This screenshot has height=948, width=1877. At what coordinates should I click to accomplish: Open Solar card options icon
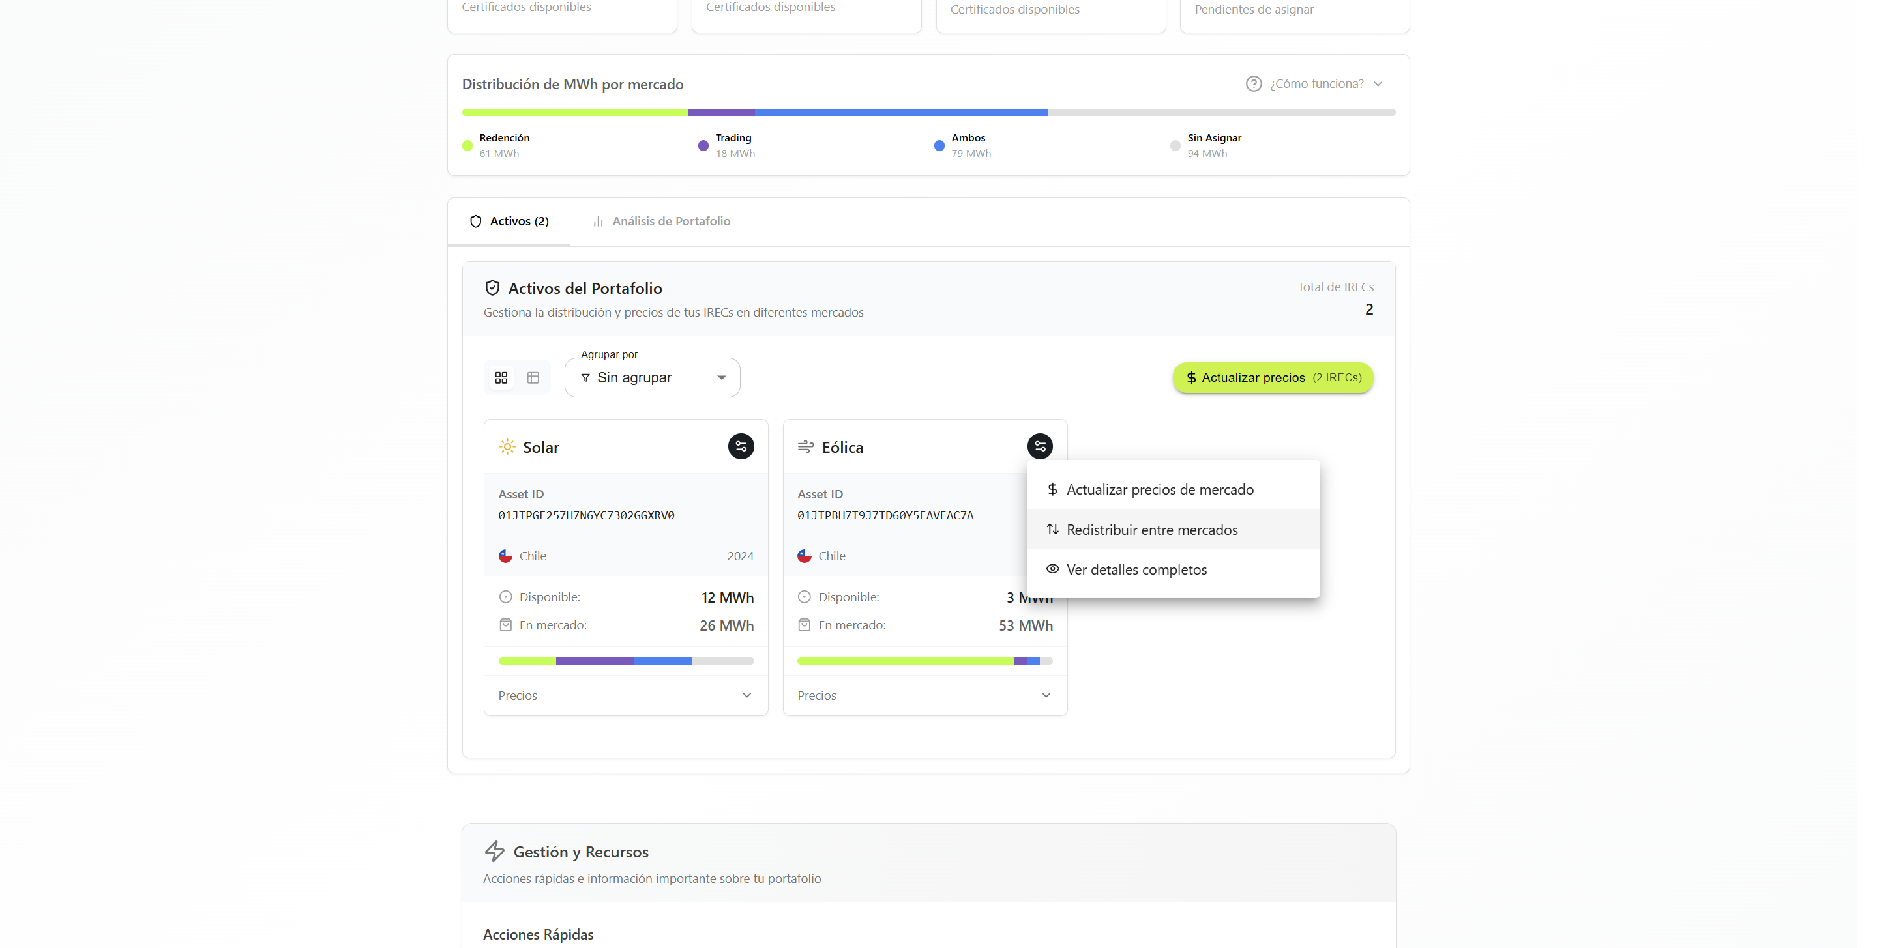pyautogui.click(x=741, y=446)
